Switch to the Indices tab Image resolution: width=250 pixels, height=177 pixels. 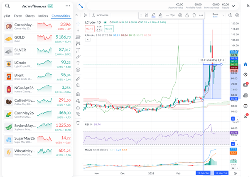43,16
